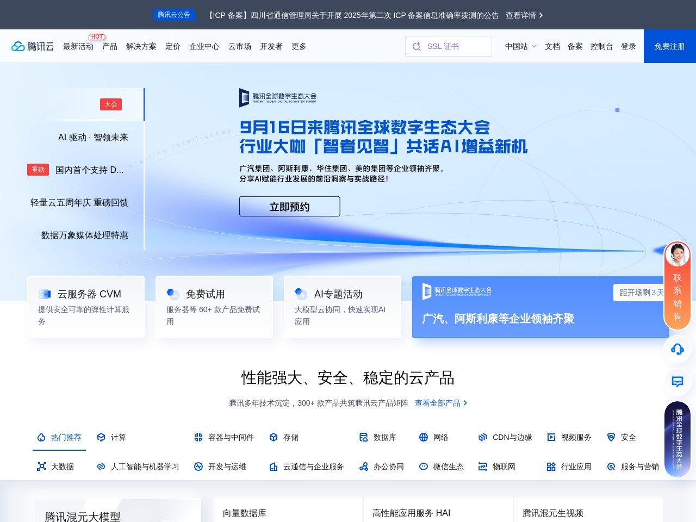The height and width of the screenshot is (522, 696).
Task: Click the Tencent Cloud logo
Action: [x=33, y=46]
